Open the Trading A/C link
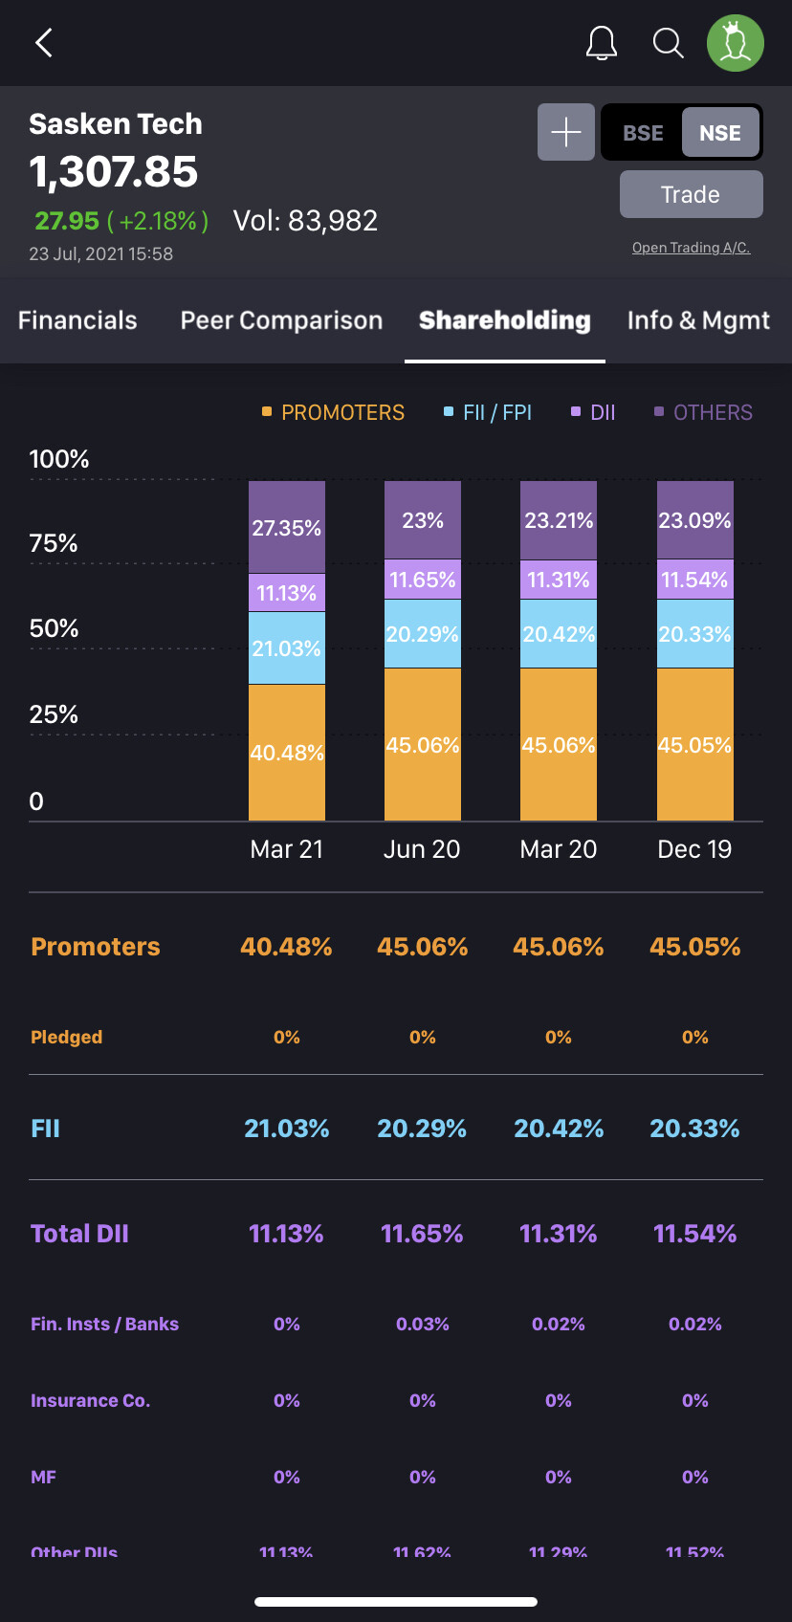792x1622 pixels. [x=691, y=248]
